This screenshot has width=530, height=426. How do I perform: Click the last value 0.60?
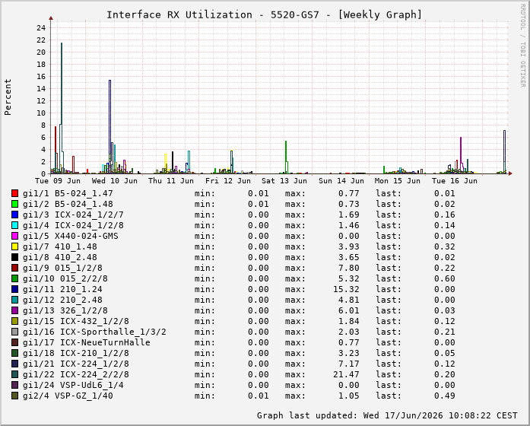click(445, 278)
